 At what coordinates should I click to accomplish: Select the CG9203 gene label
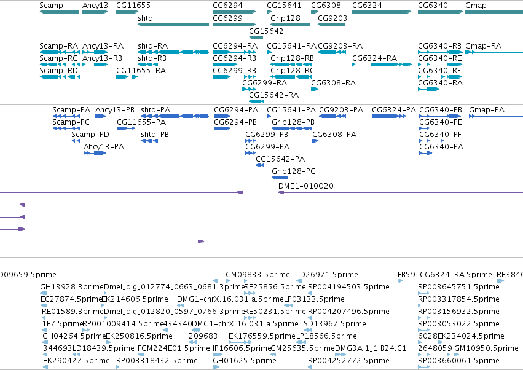[332, 18]
